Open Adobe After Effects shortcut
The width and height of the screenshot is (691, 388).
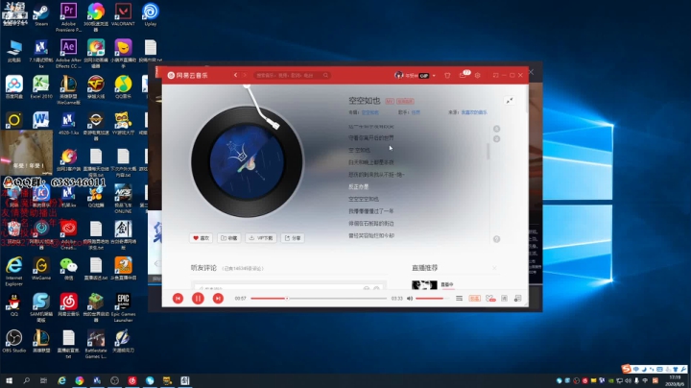[x=68, y=54]
